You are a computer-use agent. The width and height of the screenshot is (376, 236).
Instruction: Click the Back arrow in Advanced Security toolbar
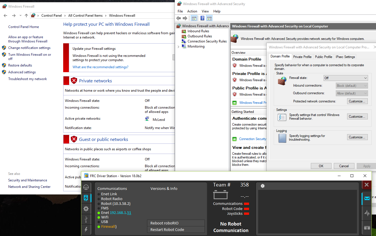tap(179, 18)
